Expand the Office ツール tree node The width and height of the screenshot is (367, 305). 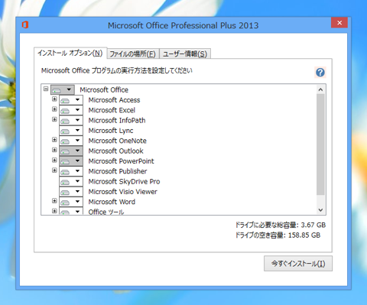tap(54, 211)
